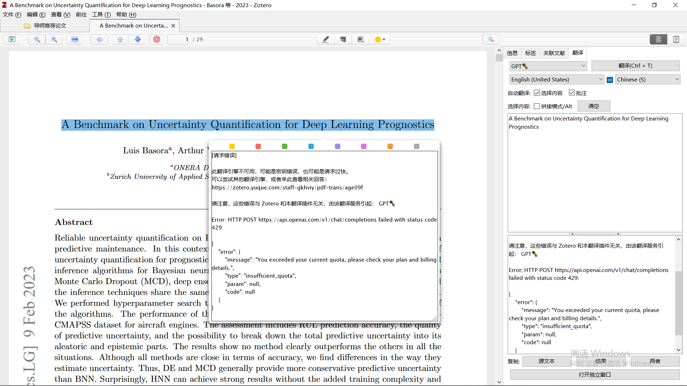Click the ChatGPT toolbar icon
Image resolution: width=687 pixels, height=386 pixels.
click(x=156, y=39)
